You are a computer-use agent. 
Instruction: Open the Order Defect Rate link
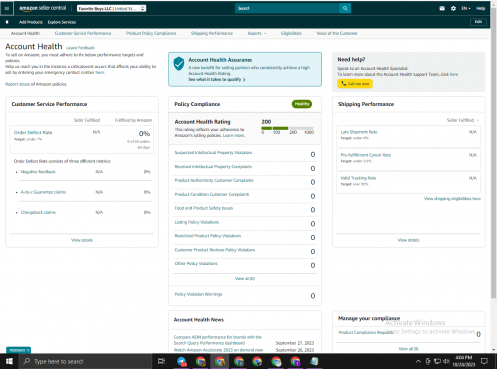click(33, 132)
